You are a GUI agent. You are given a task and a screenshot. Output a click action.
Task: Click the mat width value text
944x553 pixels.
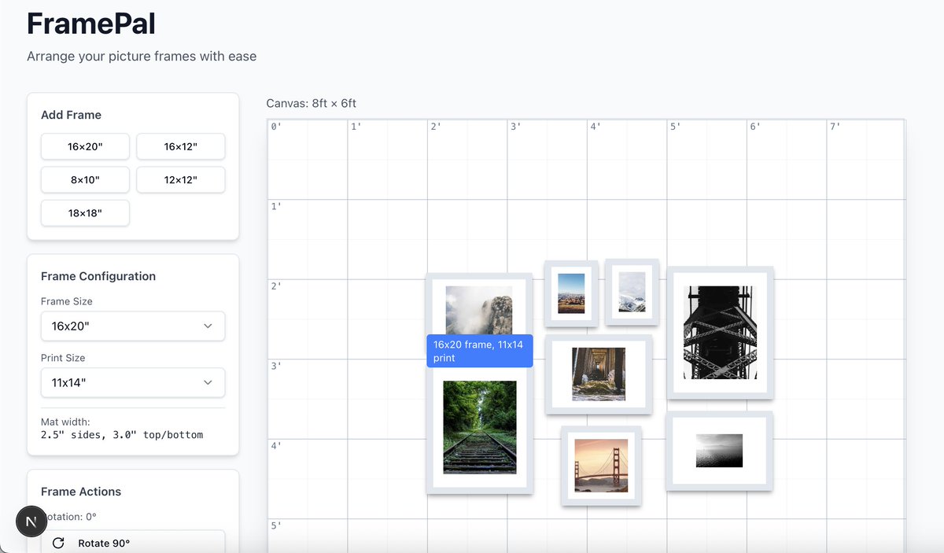coord(122,434)
